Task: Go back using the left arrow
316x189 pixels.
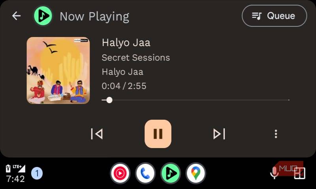Action: pos(16,16)
